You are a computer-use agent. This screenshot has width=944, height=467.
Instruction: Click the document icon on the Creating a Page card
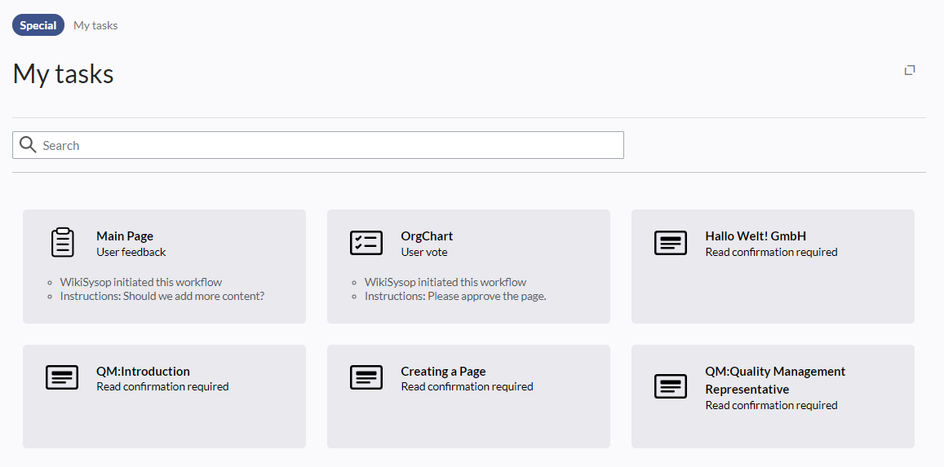(x=366, y=377)
